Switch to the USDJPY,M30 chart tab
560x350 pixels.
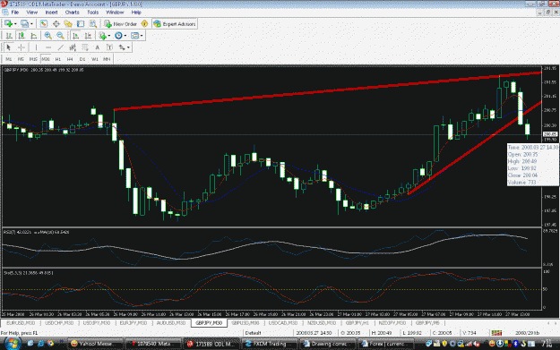[x=97, y=323]
